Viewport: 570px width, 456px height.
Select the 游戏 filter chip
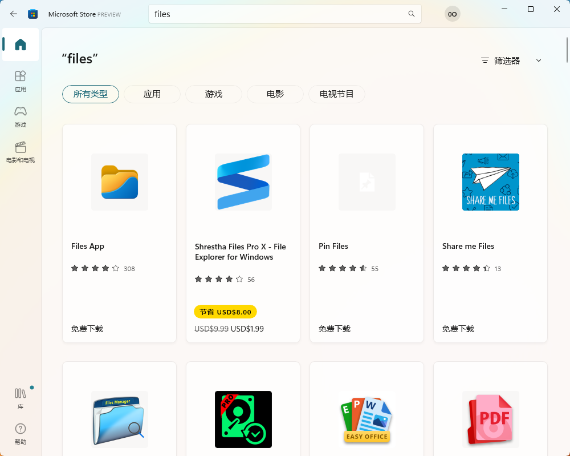tap(213, 94)
